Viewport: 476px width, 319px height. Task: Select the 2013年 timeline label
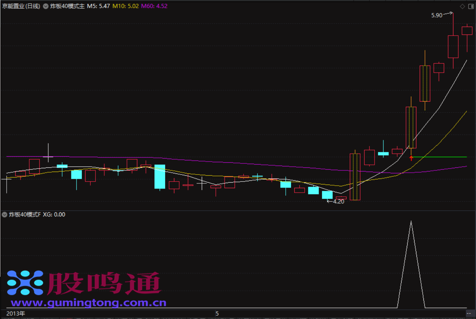[x=16, y=314]
